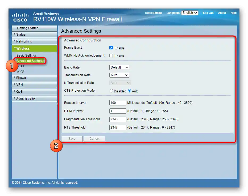
Task: Open the Transmission Rate dropdown
Action: [x=119, y=75]
